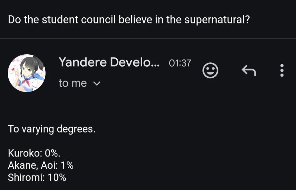Tap the word "supernatural?" in the subject

click(217, 20)
